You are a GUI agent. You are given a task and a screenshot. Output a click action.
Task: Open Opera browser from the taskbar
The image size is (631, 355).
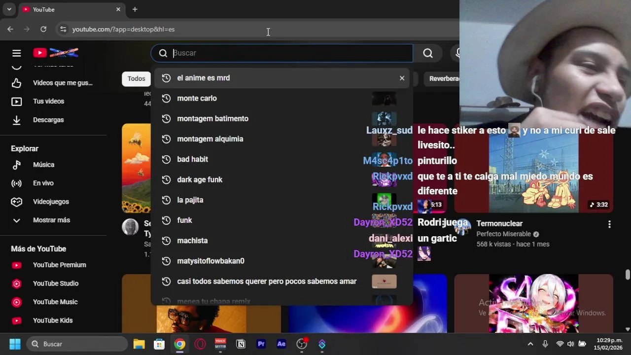[x=200, y=344]
